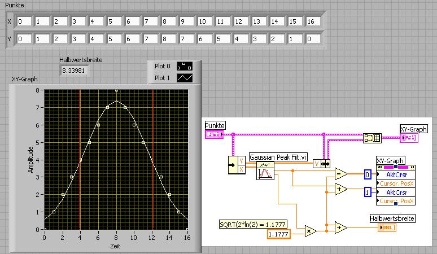437x254 pixels.
Task: Click the X array cell containing 12
Action: [241, 21]
